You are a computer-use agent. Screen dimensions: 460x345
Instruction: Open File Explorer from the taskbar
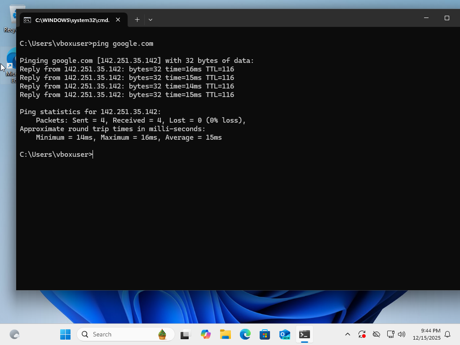coord(225,334)
